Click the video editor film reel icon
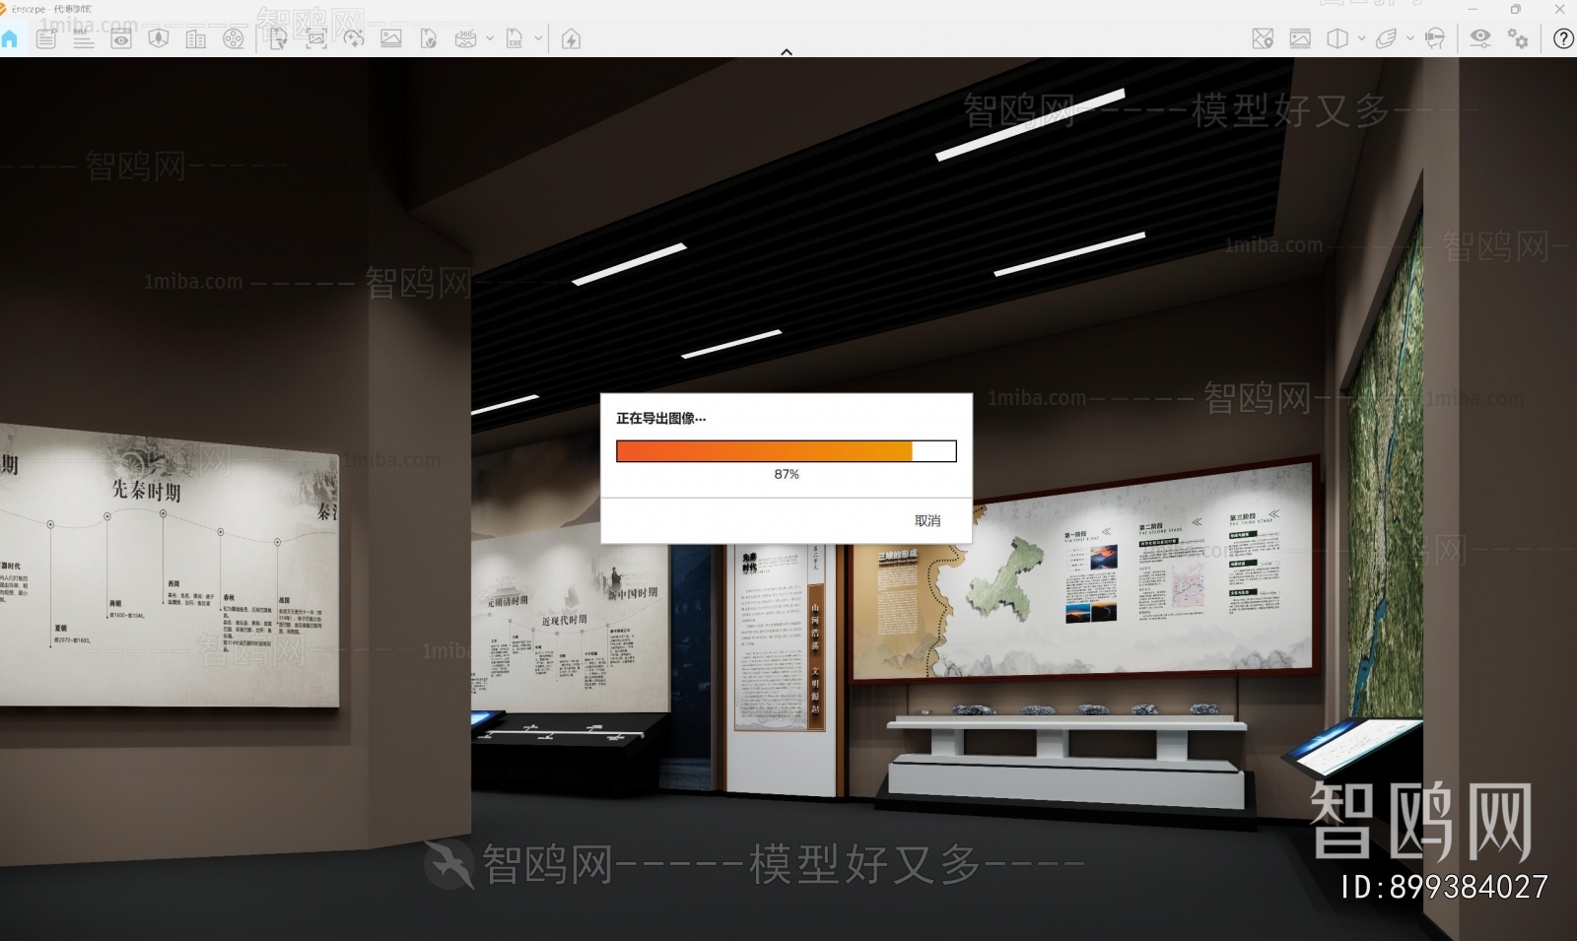The image size is (1577, 941). point(234,40)
